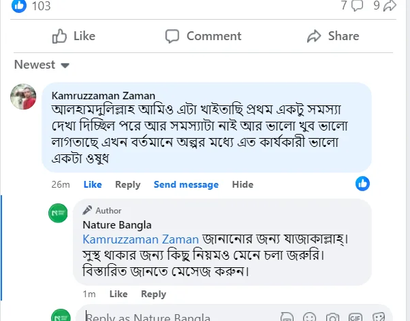This screenshot has width=410, height=321.
Task: Like Kamruzzaman Zaman's comment
Action: (x=93, y=184)
